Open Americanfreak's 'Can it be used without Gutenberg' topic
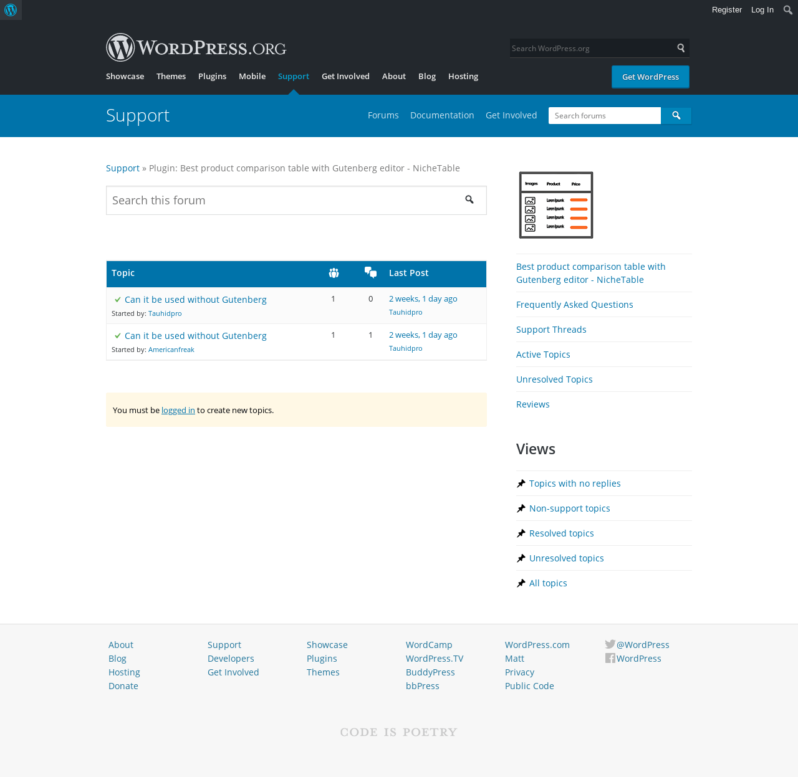Image resolution: width=798 pixels, height=777 pixels. click(x=195, y=336)
